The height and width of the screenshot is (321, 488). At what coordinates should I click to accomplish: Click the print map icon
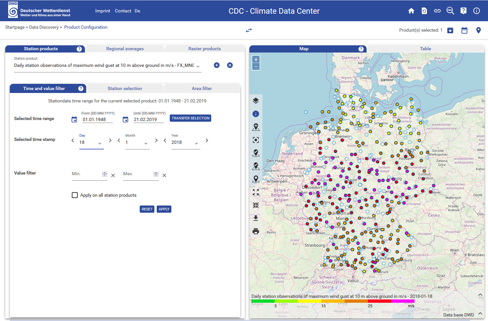[256, 231]
